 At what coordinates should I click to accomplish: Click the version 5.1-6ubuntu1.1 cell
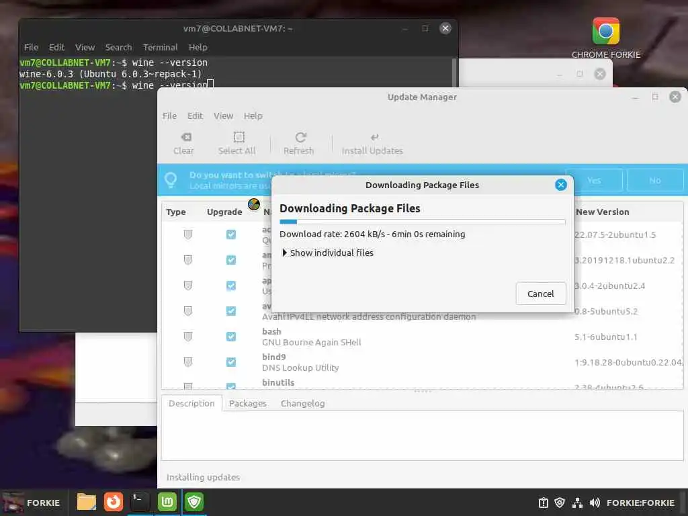[605, 337]
